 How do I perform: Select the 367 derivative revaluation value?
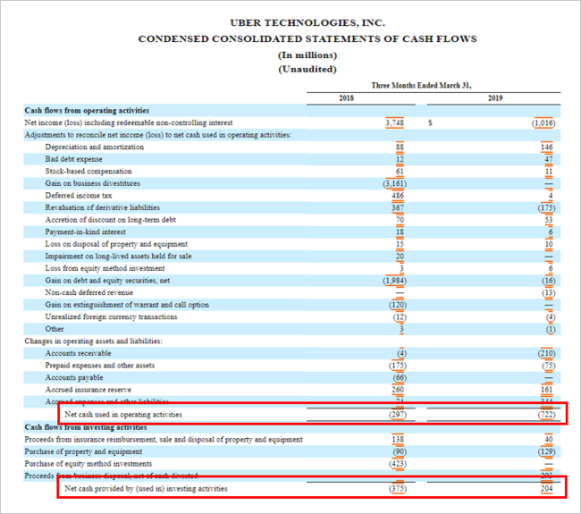[398, 207]
